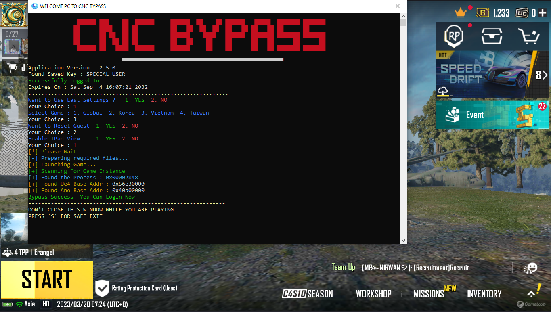Toggle the Rating Protection Card checkbox
The height and width of the screenshot is (312, 551).
(102, 288)
